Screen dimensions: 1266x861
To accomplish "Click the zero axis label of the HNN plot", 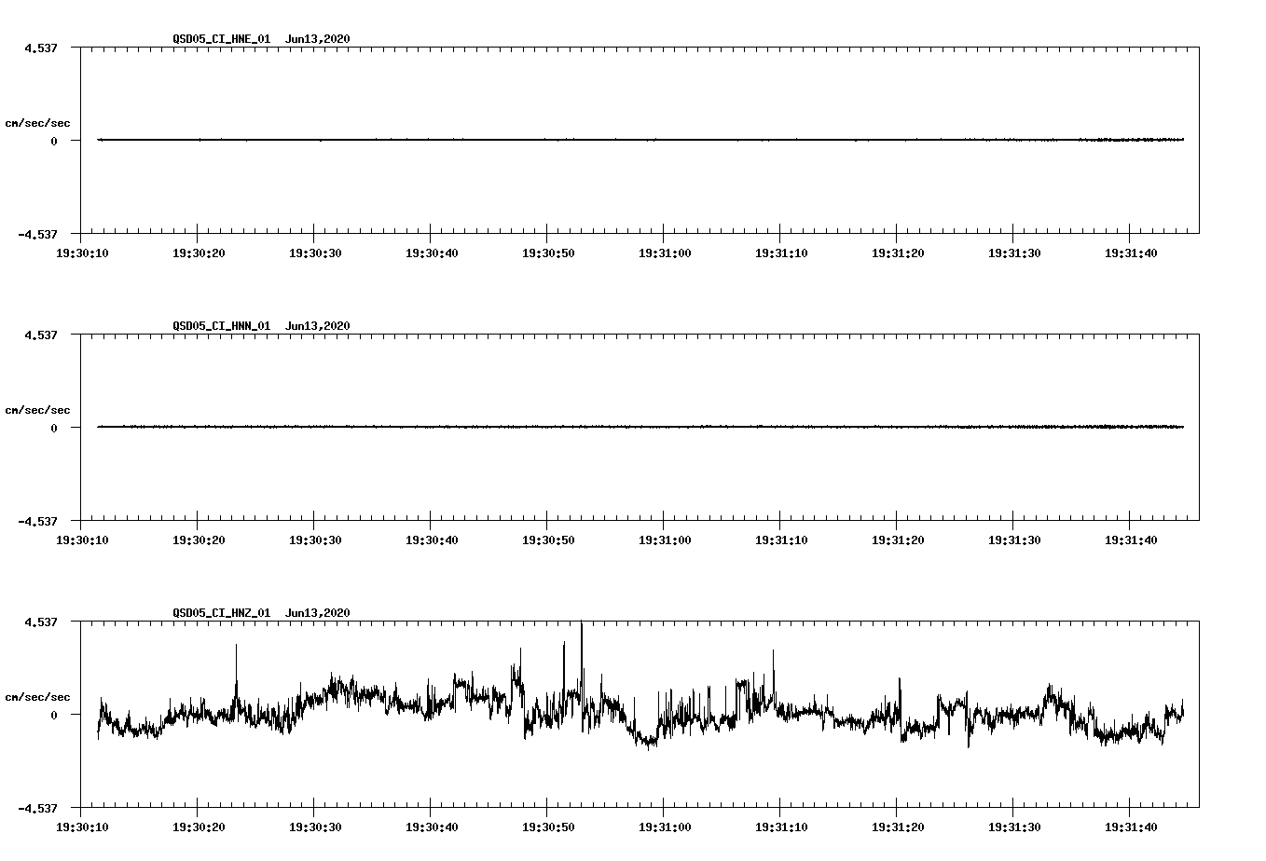I will tap(54, 428).
